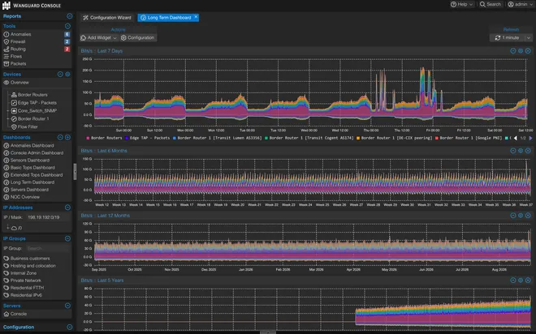The width and height of the screenshot is (536, 334).
Task: Open the Help dropdown menu
Action: [x=461, y=4]
